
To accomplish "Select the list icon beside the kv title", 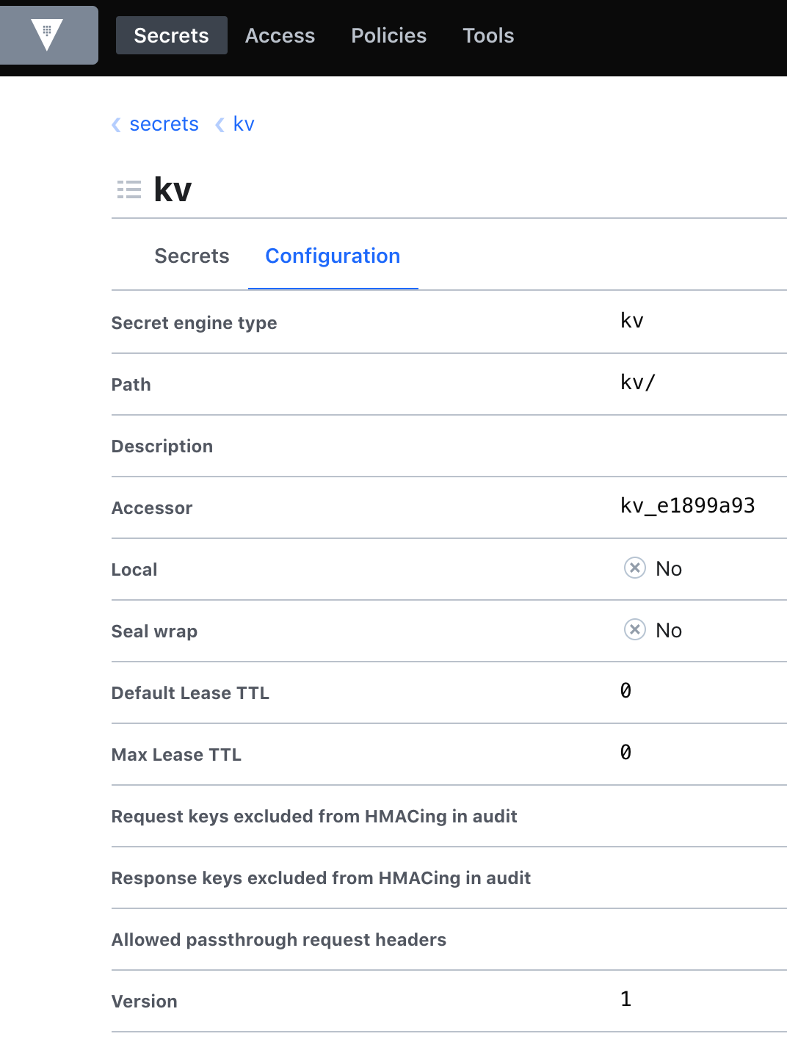I will 128,189.
